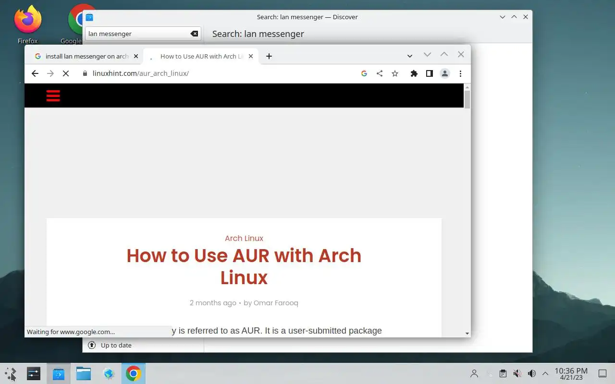615x384 pixels.
Task: Click 'Waiting for www.google.com...' status text
Action: pos(71,332)
